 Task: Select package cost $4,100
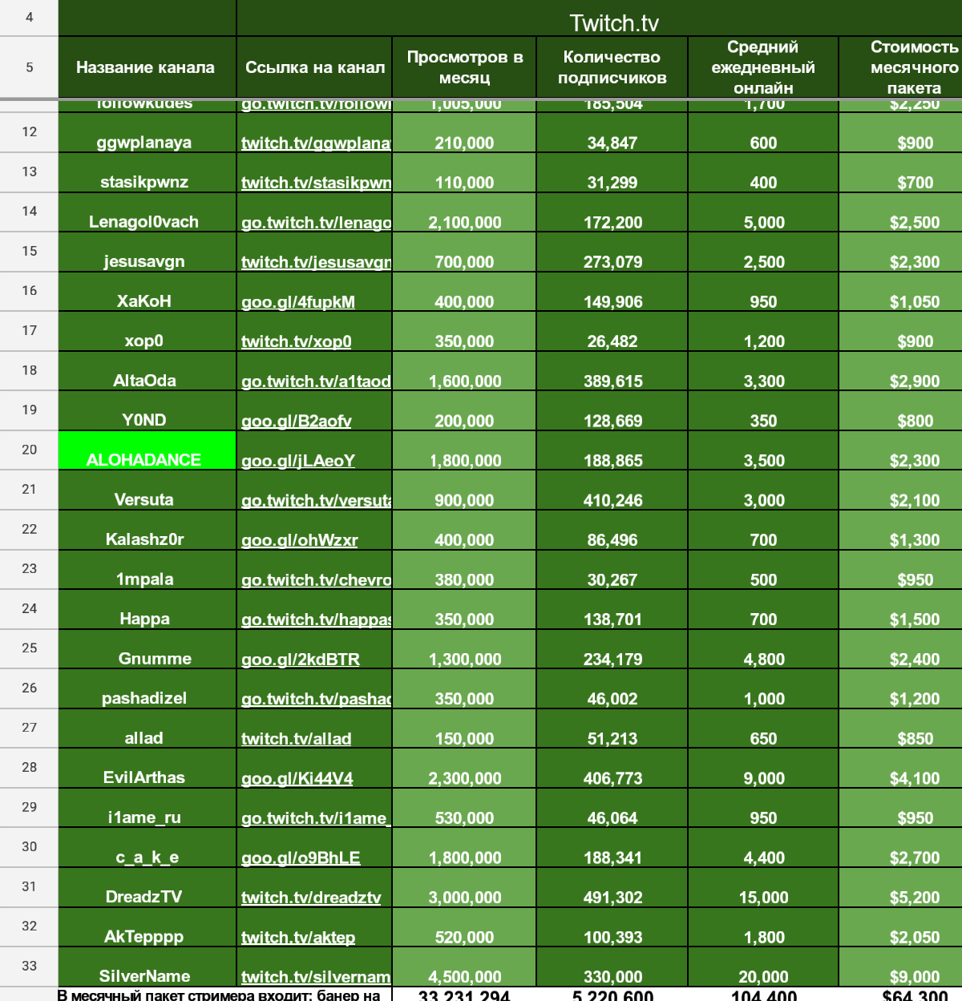901,769
